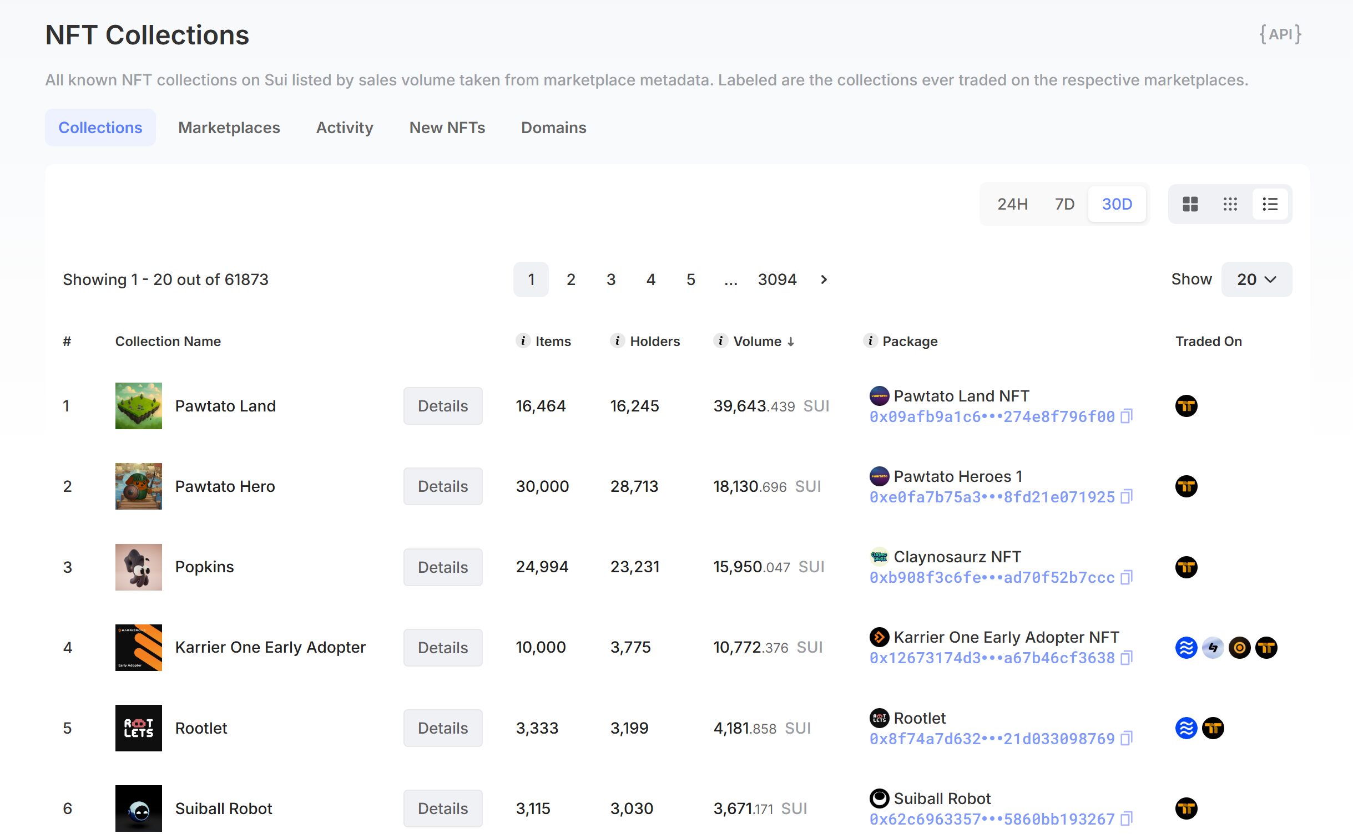Select the list view icon
This screenshot has height=834, width=1353.
[x=1270, y=204]
